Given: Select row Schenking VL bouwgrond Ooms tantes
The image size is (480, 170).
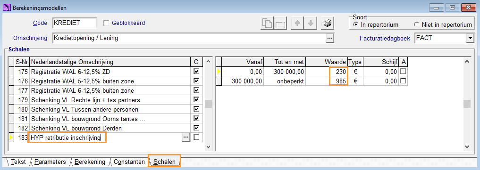Looking at the screenshot, I should pyautogui.click(x=110, y=118).
